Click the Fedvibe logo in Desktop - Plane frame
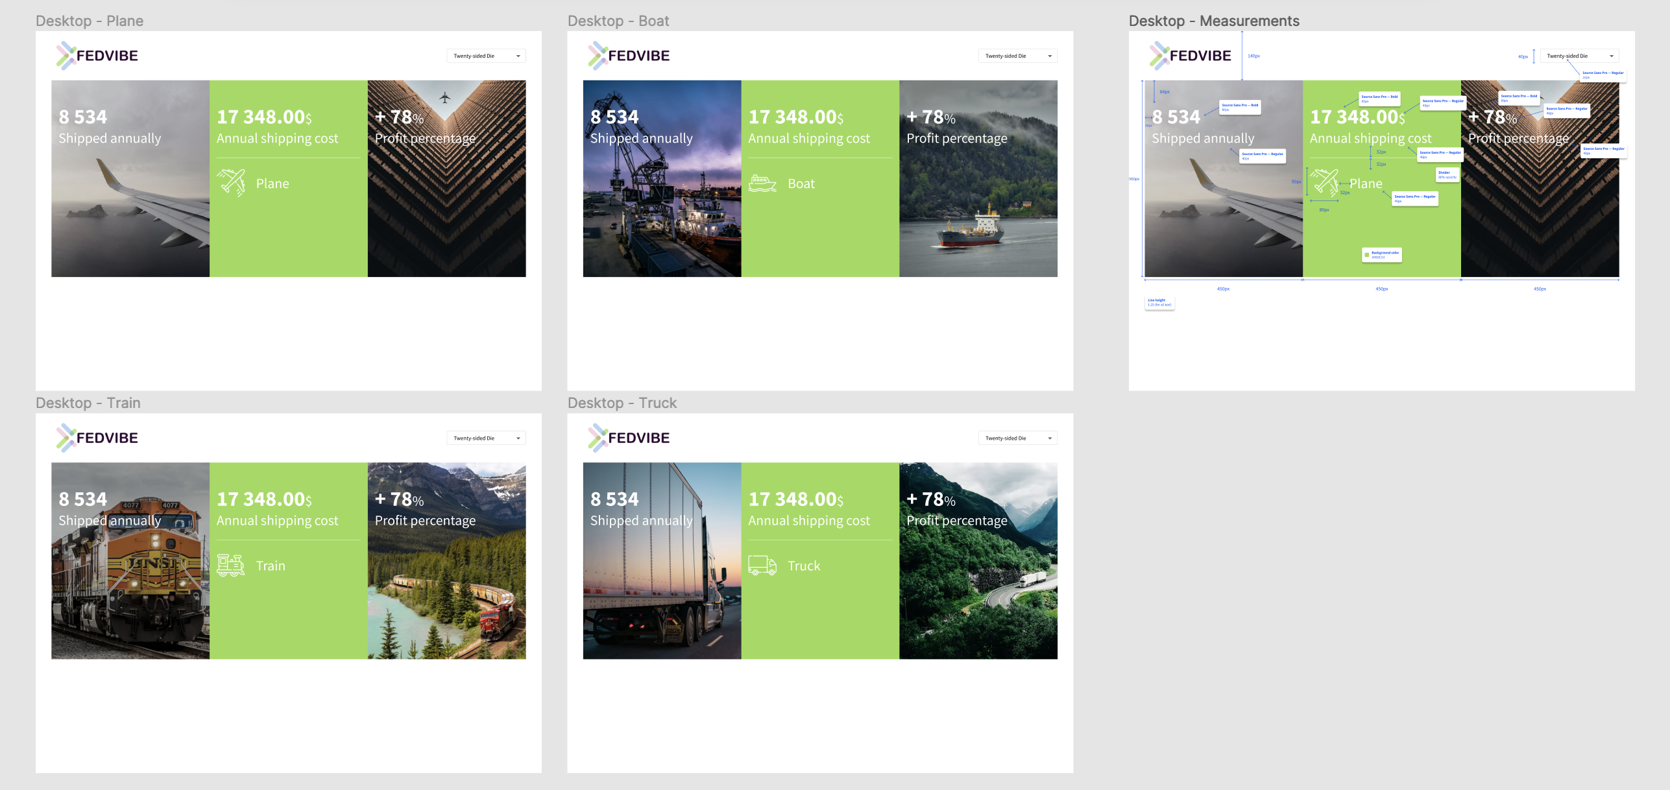1670x790 pixels. click(97, 56)
